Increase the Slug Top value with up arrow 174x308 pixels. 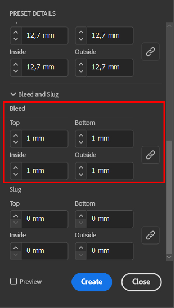tap(16, 216)
